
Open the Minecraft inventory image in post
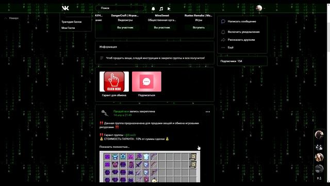(x=150, y=166)
